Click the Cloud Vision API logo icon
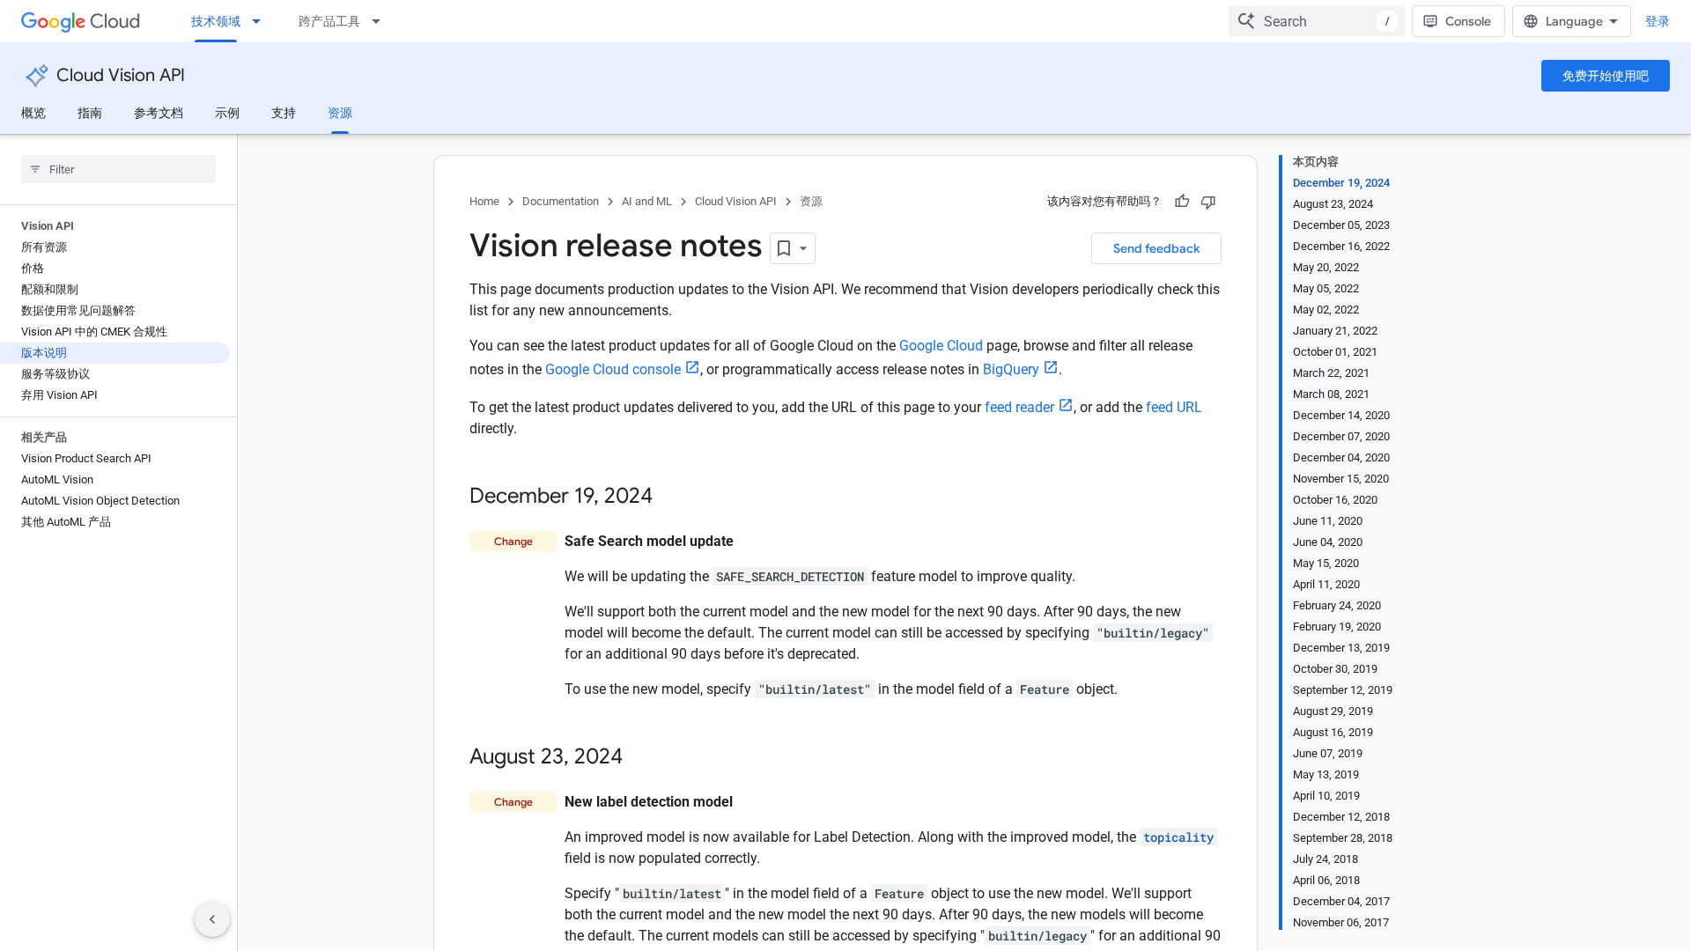The image size is (1691, 951). click(x=36, y=76)
